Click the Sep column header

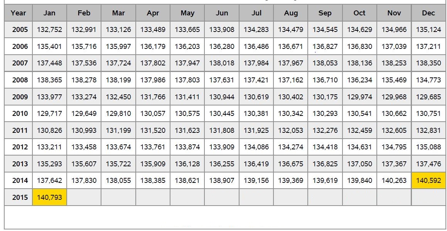point(325,13)
